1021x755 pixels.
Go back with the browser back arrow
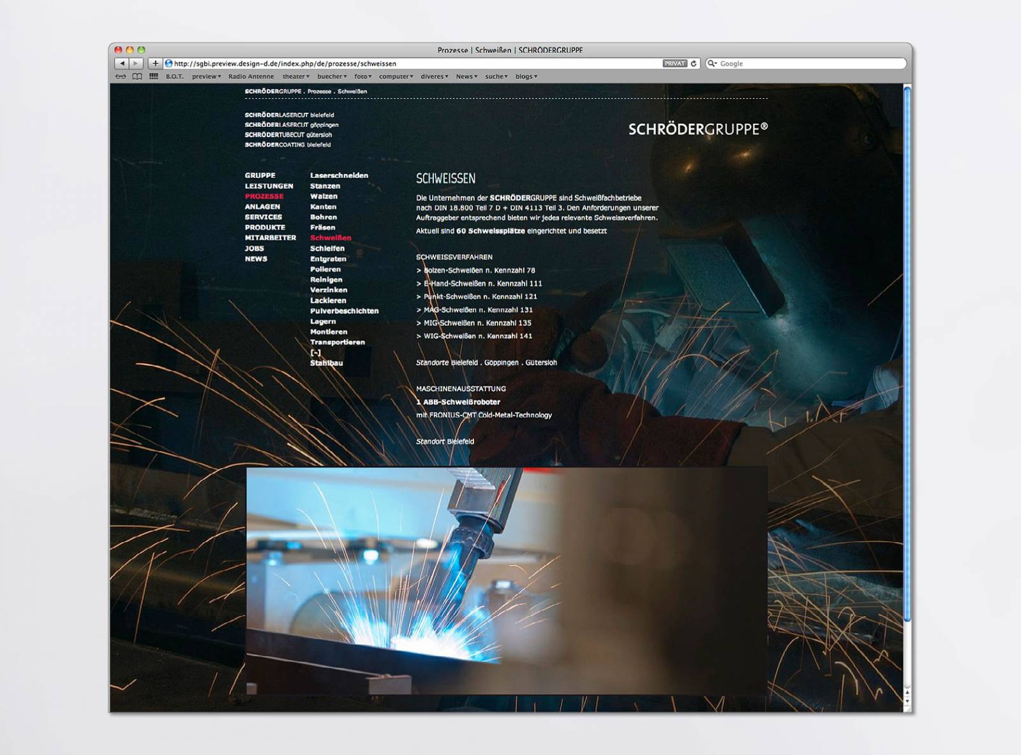pos(122,64)
